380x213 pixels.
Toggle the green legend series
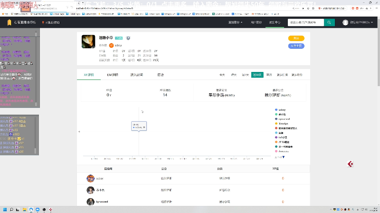pos(280,115)
